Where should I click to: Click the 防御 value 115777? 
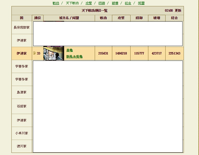pyautogui.click(x=139, y=53)
